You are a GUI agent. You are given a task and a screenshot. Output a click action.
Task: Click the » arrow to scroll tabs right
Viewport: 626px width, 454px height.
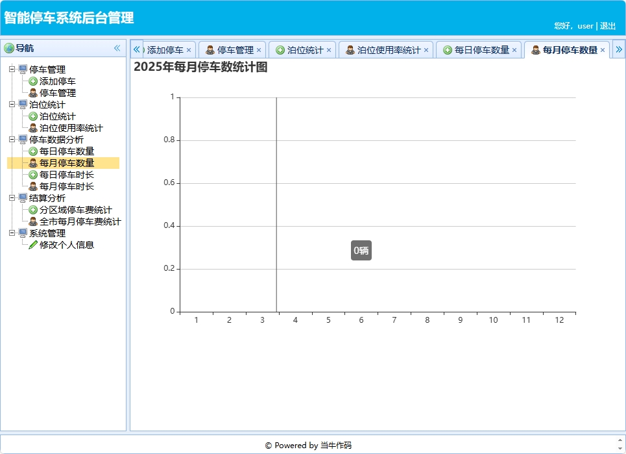620,49
